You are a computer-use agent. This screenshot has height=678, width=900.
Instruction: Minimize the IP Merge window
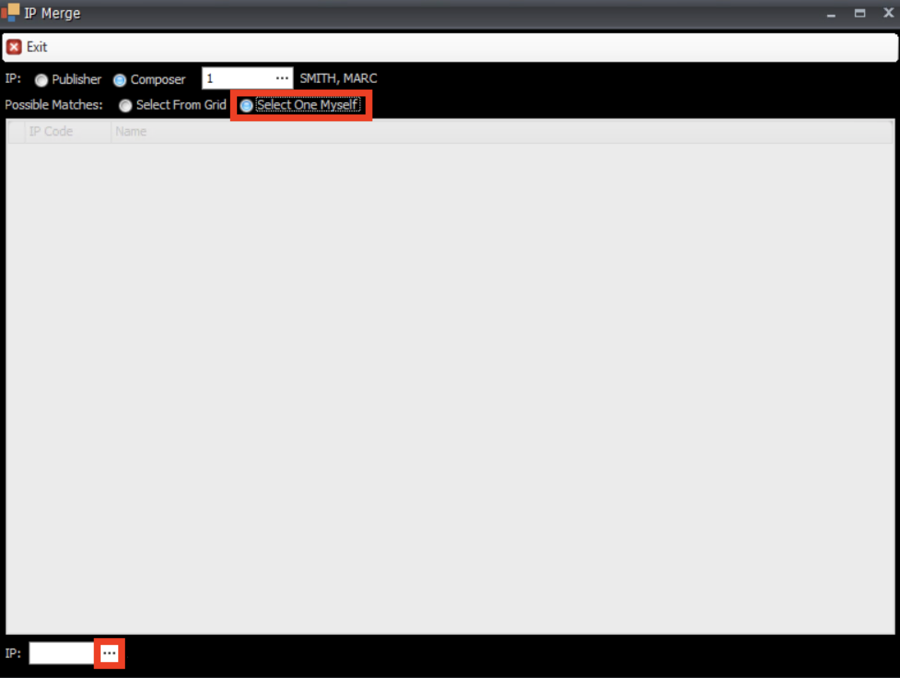point(831,14)
